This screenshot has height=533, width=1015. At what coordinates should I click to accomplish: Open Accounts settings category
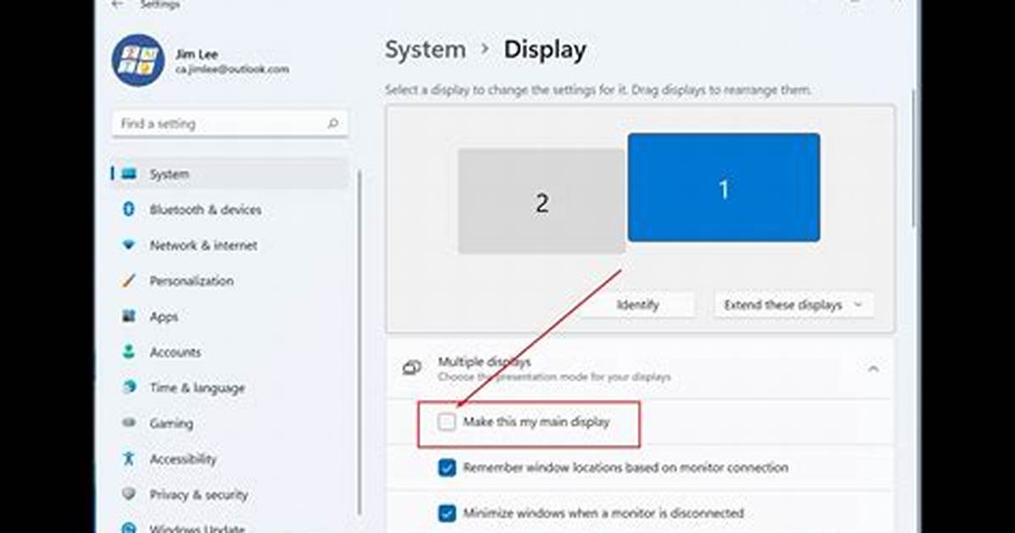click(x=230, y=351)
